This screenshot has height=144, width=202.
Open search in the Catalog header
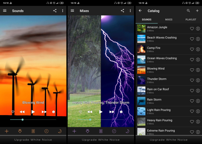189,11
